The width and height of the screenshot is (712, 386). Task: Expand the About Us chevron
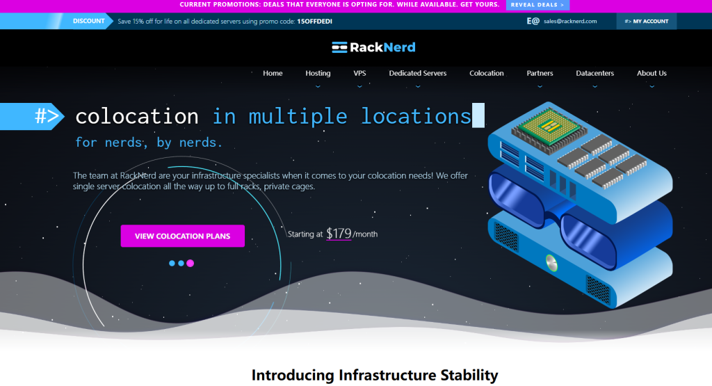(x=652, y=86)
